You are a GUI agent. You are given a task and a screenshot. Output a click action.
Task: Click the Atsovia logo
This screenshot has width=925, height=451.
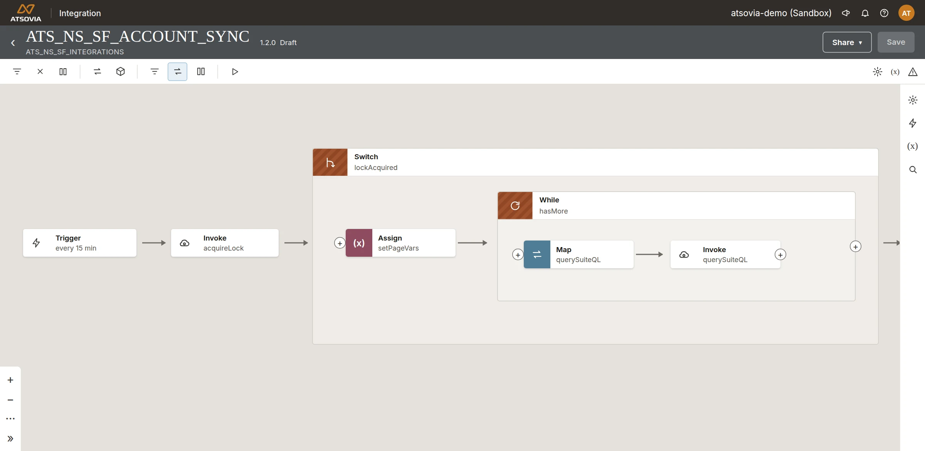[26, 13]
